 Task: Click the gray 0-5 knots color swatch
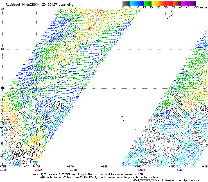[126, 3]
